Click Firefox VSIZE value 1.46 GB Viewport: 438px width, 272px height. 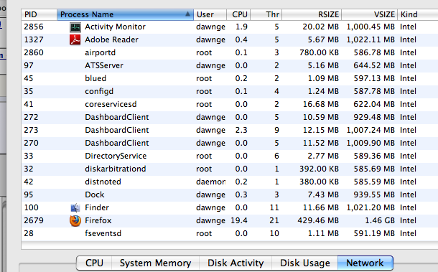coord(380,220)
